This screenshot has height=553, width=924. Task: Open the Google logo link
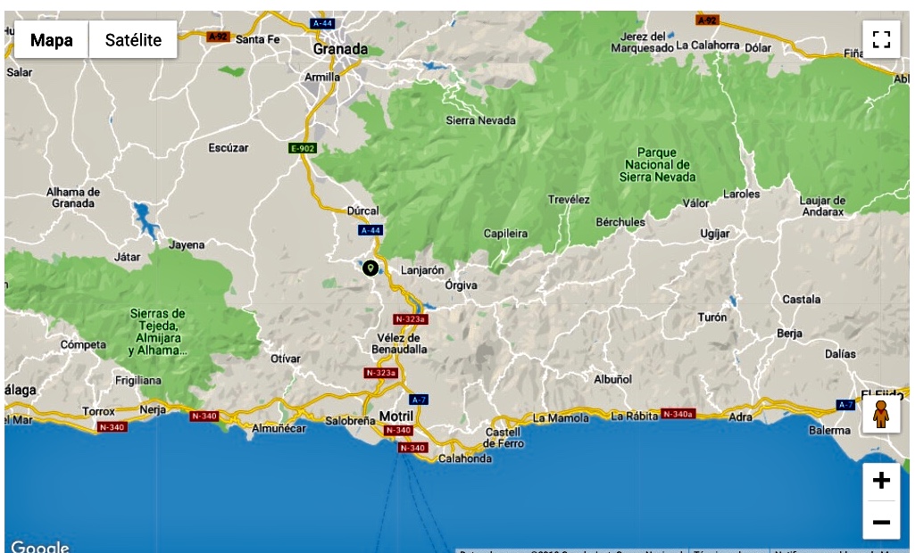[x=40, y=546]
